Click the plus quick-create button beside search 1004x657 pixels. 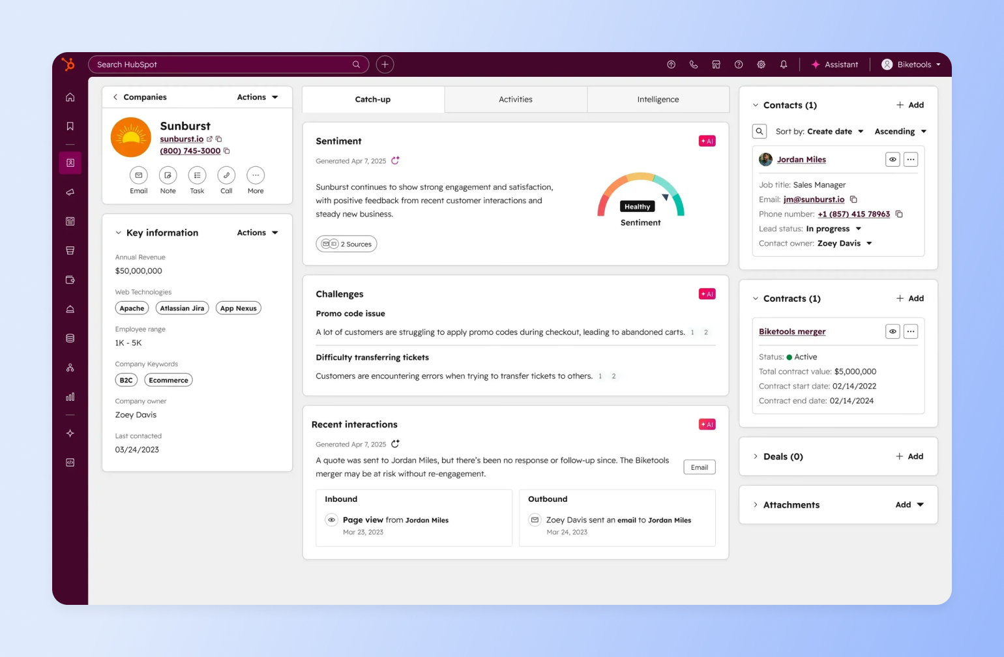(385, 65)
